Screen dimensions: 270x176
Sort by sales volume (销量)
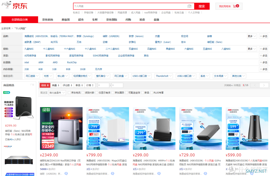[55, 85]
